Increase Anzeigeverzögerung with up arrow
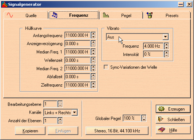The width and height of the screenshot is (194, 140). [x=93, y=42]
